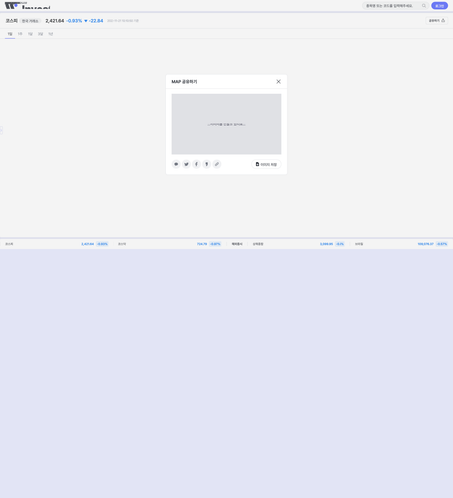Click the image preview placeholder

(x=226, y=124)
